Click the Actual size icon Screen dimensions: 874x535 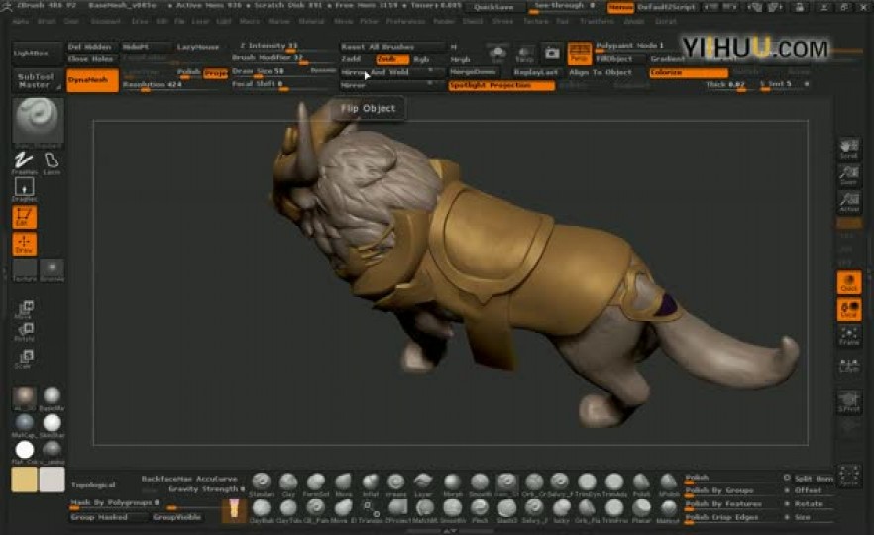coord(849,202)
